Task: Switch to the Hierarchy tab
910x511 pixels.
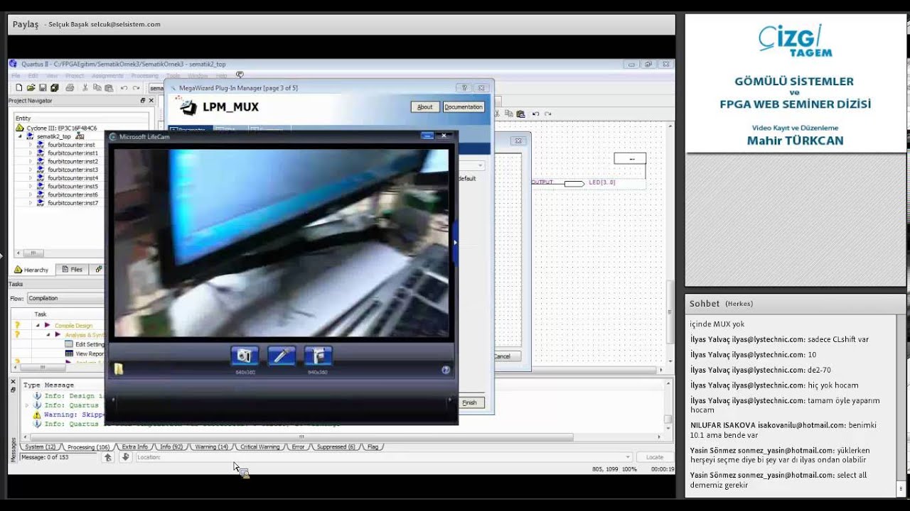Action: point(31,270)
